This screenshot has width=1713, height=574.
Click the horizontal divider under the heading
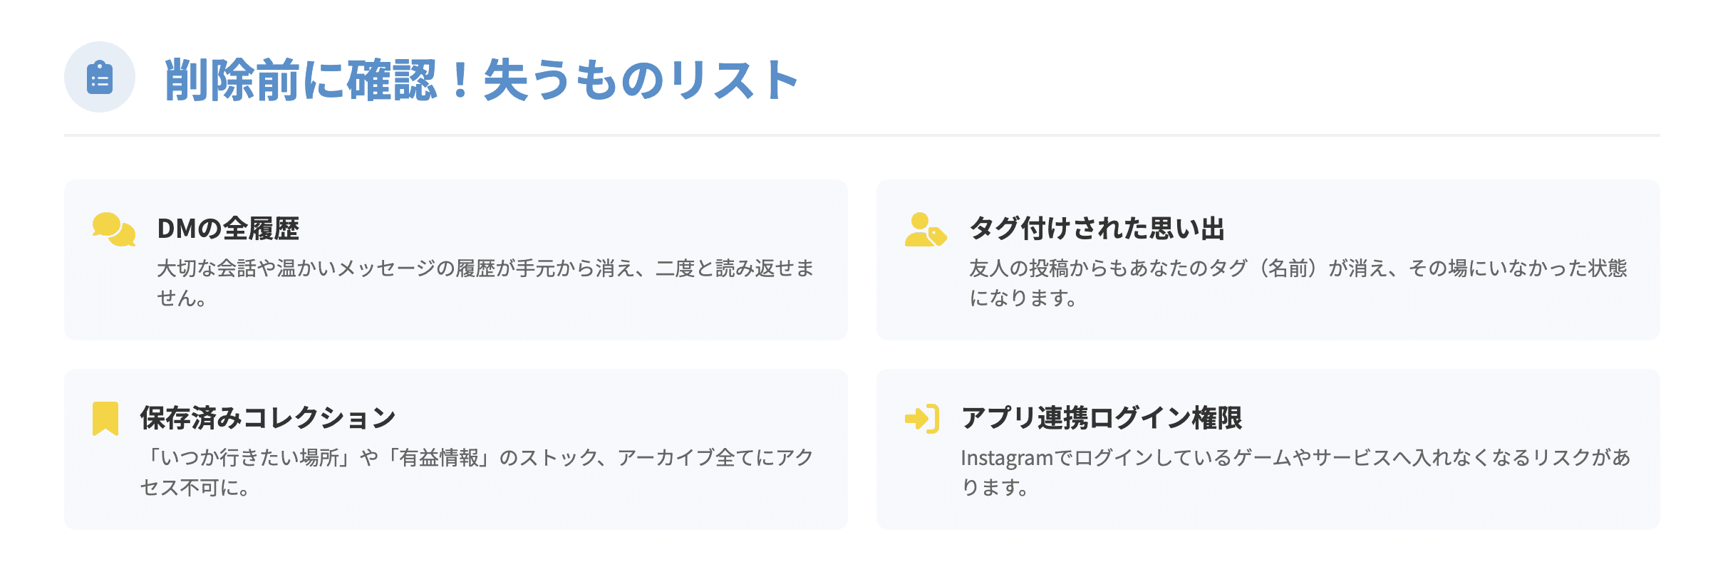click(x=861, y=135)
